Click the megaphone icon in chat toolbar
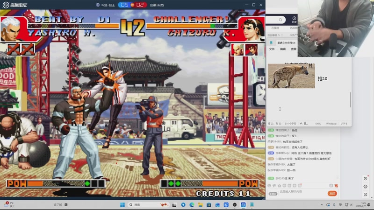Screen dimensions: 374x210 (274, 185)
